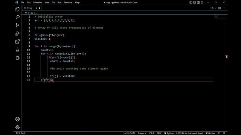Change indentation via Spaces: 4

(x=142, y=133)
